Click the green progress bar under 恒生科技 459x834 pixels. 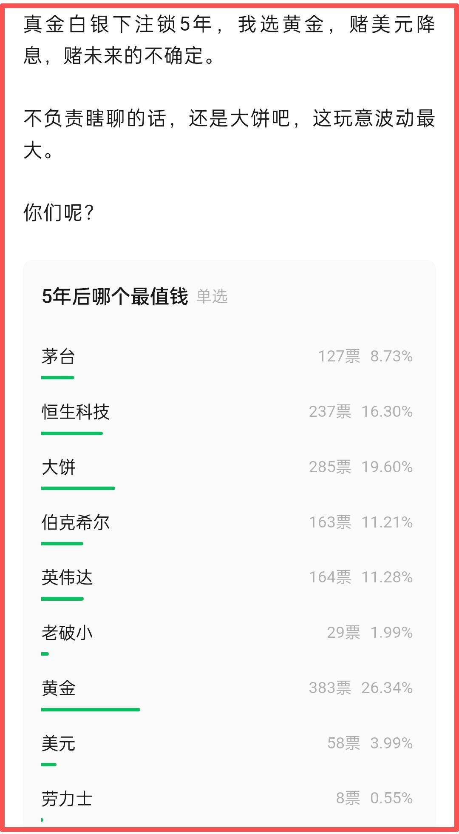point(72,433)
